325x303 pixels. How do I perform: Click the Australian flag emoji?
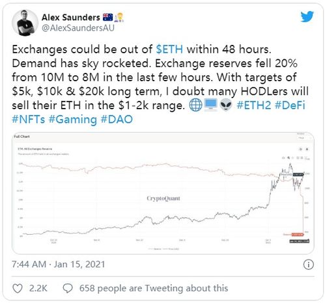[x=107, y=18]
